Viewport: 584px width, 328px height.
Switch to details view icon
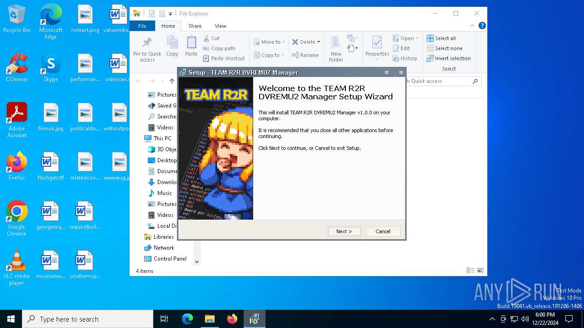click(x=470, y=271)
